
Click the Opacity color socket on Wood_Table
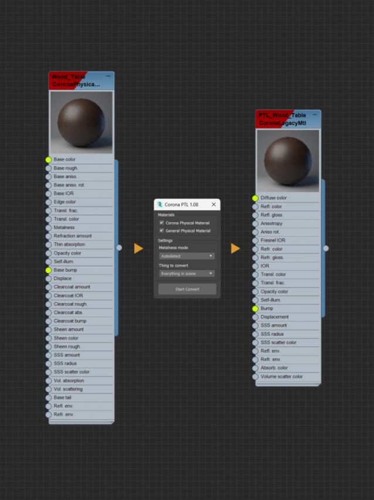[x=49, y=253]
